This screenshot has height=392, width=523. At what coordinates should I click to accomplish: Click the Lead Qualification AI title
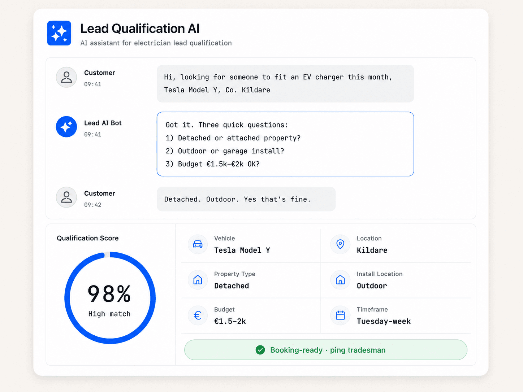pyautogui.click(x=140, y=29)
